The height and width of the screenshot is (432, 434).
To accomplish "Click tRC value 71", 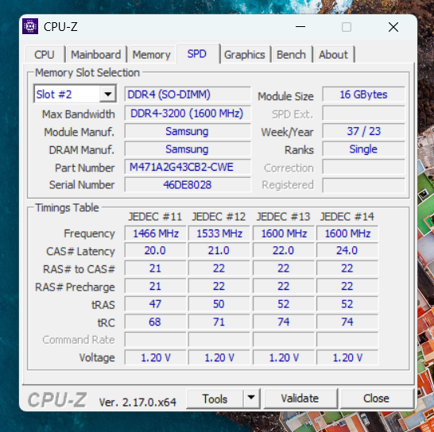I will (x=219, y=322).
